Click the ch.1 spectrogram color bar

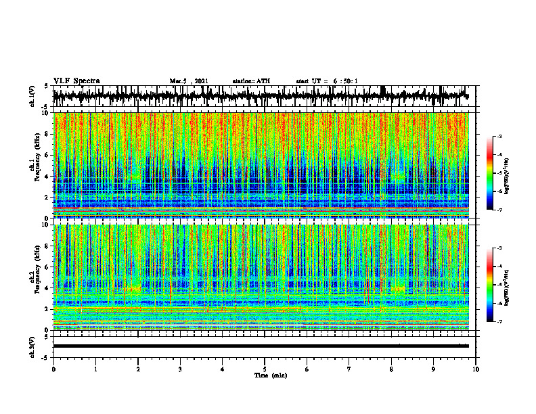[x=489, y=173]
